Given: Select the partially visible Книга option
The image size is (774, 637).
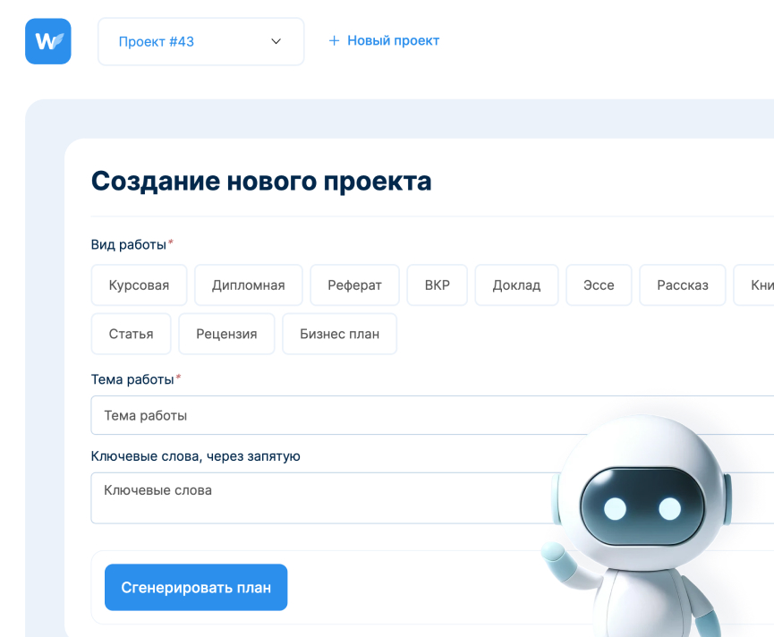Looking at the screenshot, I should (x=756, y=285).
